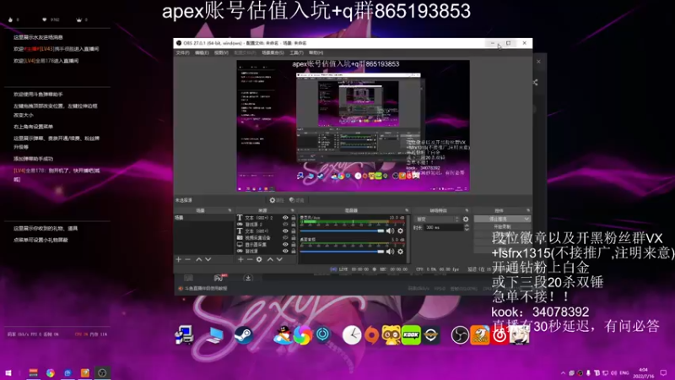Viewport: 675px width, 380px height.
Task: Launch Steam from the desktop dock
Action: coord(244,335)
